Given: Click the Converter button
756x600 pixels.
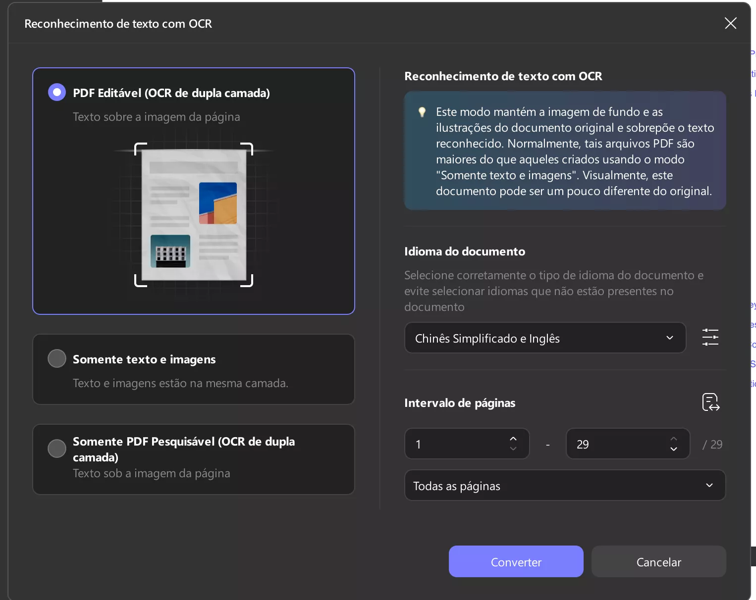Looking at the screenshot, I should pos(516,562).
